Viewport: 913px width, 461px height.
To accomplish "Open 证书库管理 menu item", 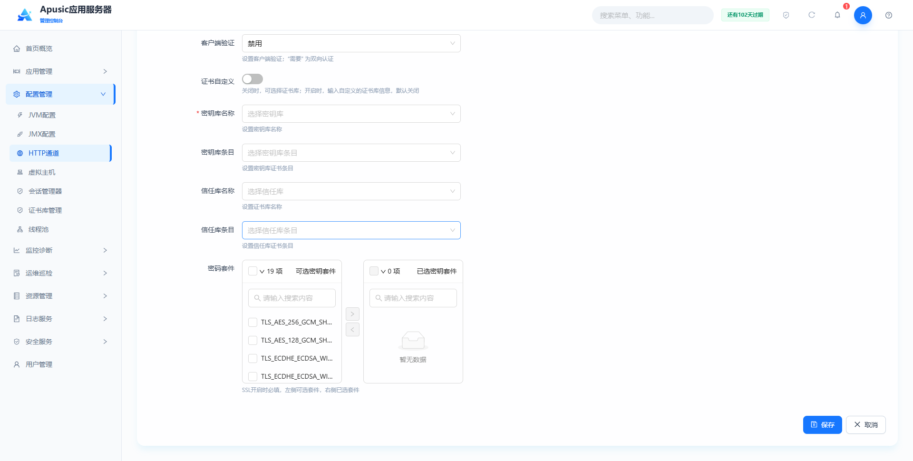I will coord(60,210).
